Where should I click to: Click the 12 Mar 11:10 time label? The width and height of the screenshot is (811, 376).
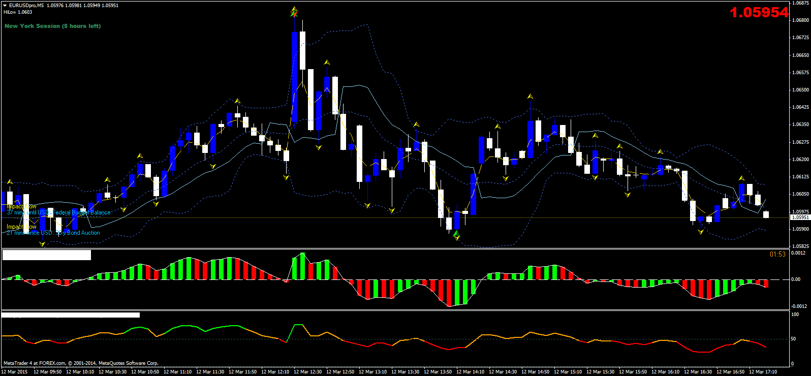pyautogui.click(x=177, y=372)
